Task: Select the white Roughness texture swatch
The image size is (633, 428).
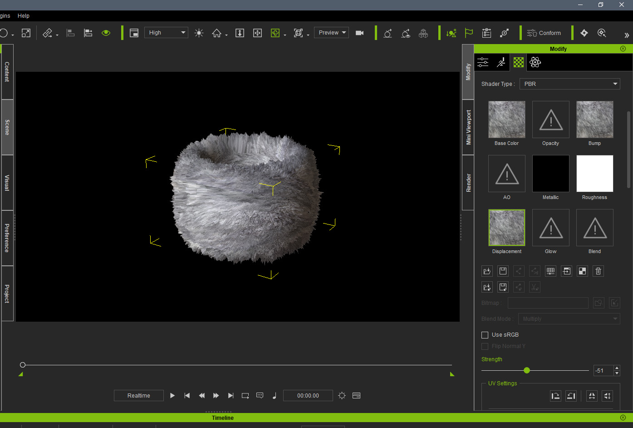Action: pyautogui.click(x=594, y=174)
